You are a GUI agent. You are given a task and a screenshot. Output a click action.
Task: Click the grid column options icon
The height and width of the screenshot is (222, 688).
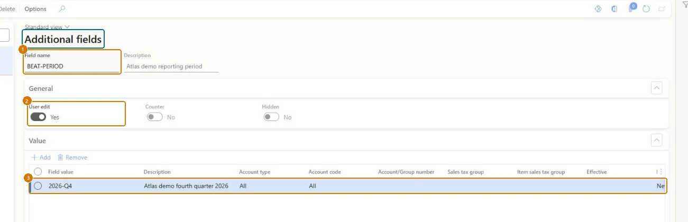660,172
